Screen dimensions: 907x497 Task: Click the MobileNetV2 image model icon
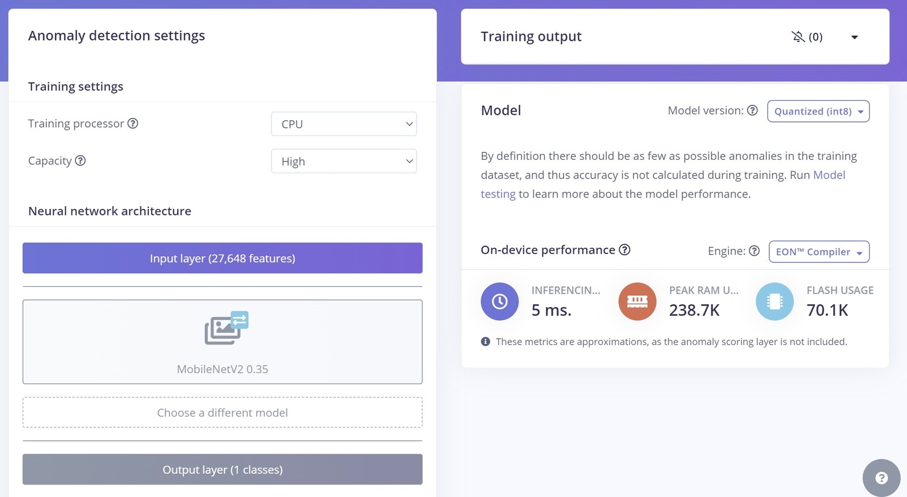coord(227,328)
